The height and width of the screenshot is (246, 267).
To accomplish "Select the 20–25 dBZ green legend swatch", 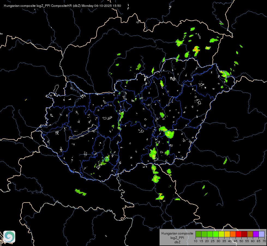I will [x=210, y=234].
